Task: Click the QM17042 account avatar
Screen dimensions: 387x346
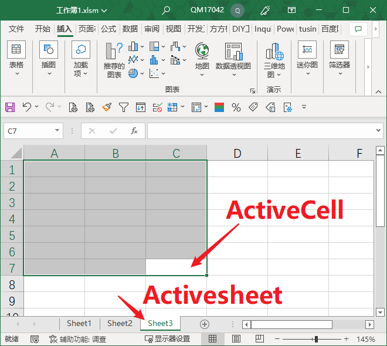Action: pos(237,11)
